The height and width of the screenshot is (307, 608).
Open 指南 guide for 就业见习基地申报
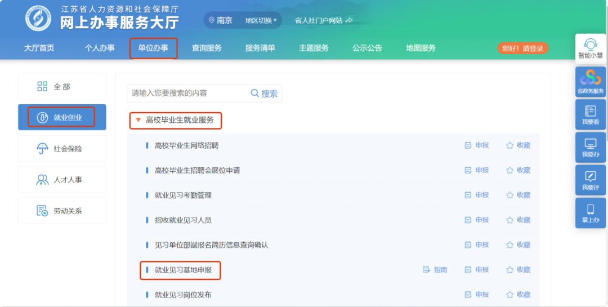(x=435, y=270)
